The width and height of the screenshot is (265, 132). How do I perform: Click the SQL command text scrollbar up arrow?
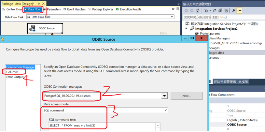coord(158,125)
